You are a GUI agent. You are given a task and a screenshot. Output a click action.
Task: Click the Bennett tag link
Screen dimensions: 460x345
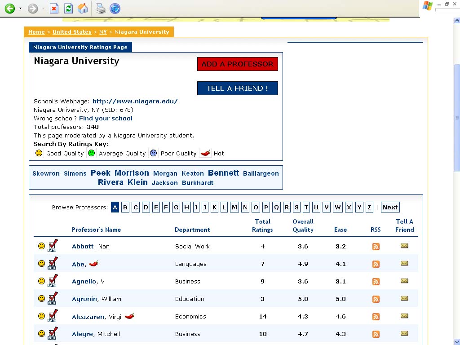click(x=224, y=173)
